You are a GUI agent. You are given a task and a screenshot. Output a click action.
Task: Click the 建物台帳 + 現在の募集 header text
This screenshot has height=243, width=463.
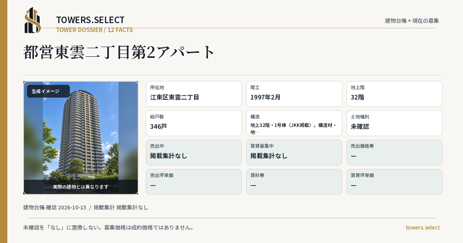412,21
